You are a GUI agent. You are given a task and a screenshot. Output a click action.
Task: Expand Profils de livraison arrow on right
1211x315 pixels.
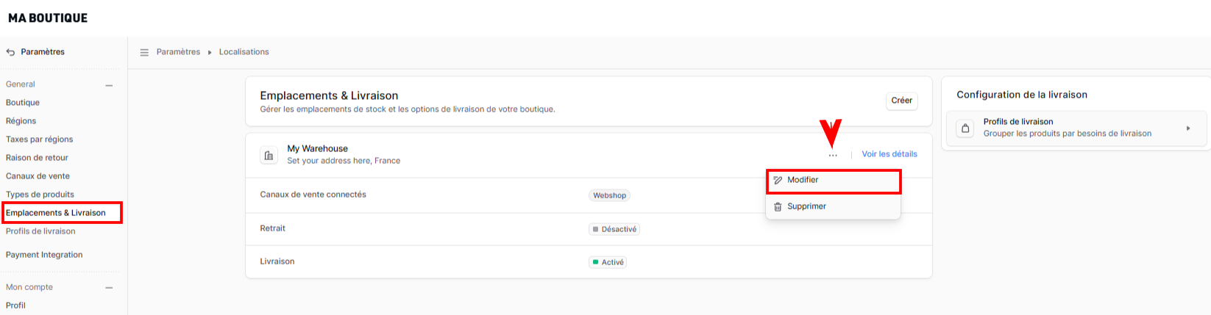[x=1188, y=128]
